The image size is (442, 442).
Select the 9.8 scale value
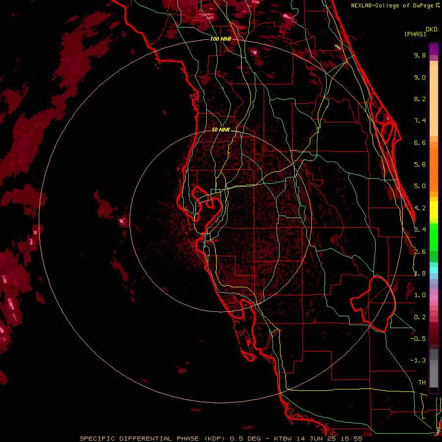pyautogui.click(x=420, y=55)
